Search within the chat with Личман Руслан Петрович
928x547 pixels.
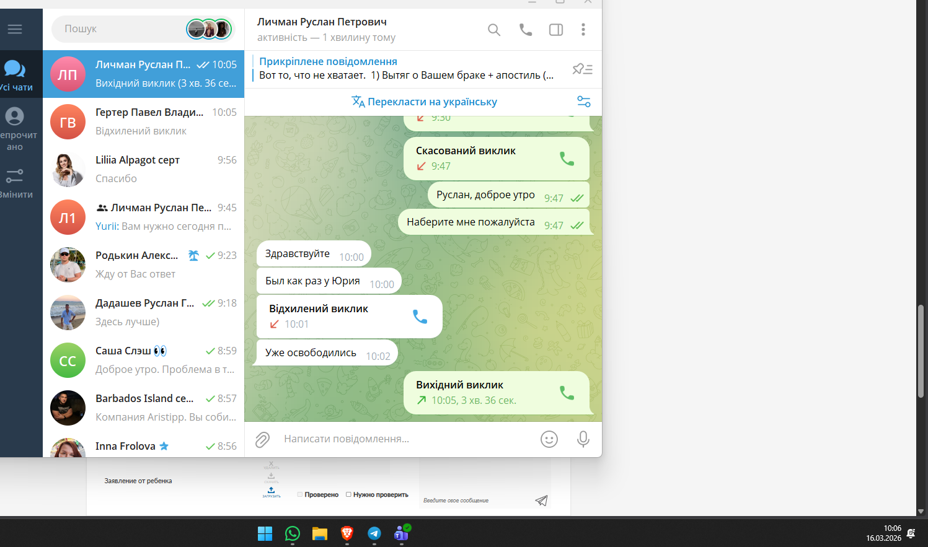[x=494, y=30]
